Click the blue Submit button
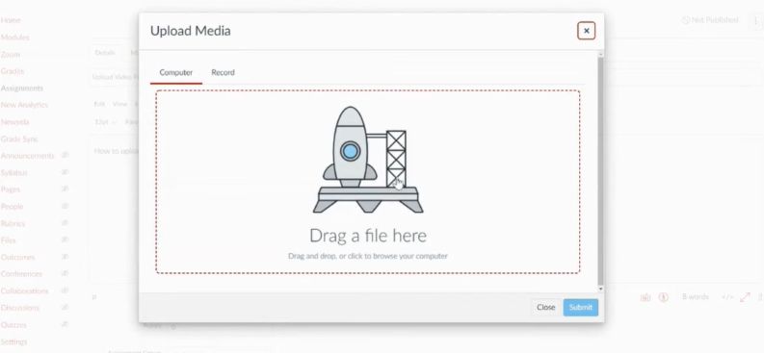Screen dimensions: 764x353 tap(580, 307)
